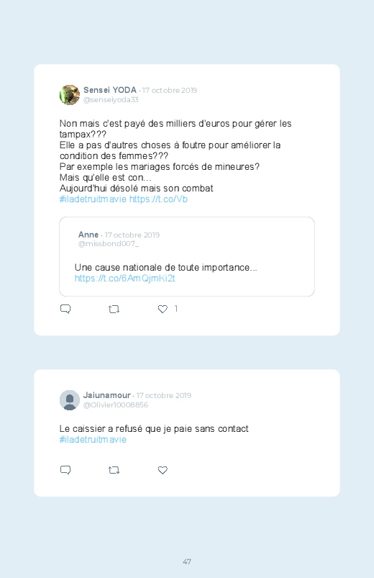
Task: Open the #iladetruitmavie hashtag in Sensei YODA's tweet
Action: [x=93, y=199]
